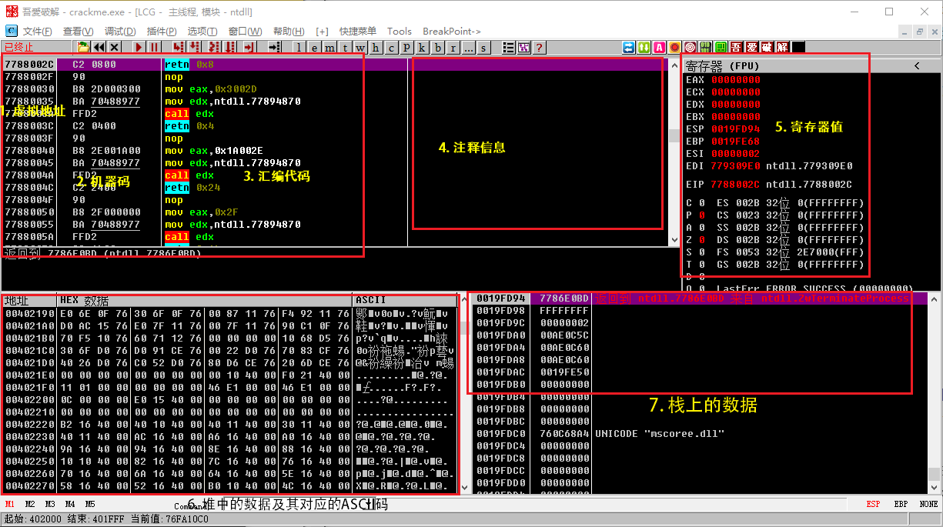The height and width of the screenshot is (527, 943).
Task: Select EBP stack follow button
Action: [x=901, y=504]
